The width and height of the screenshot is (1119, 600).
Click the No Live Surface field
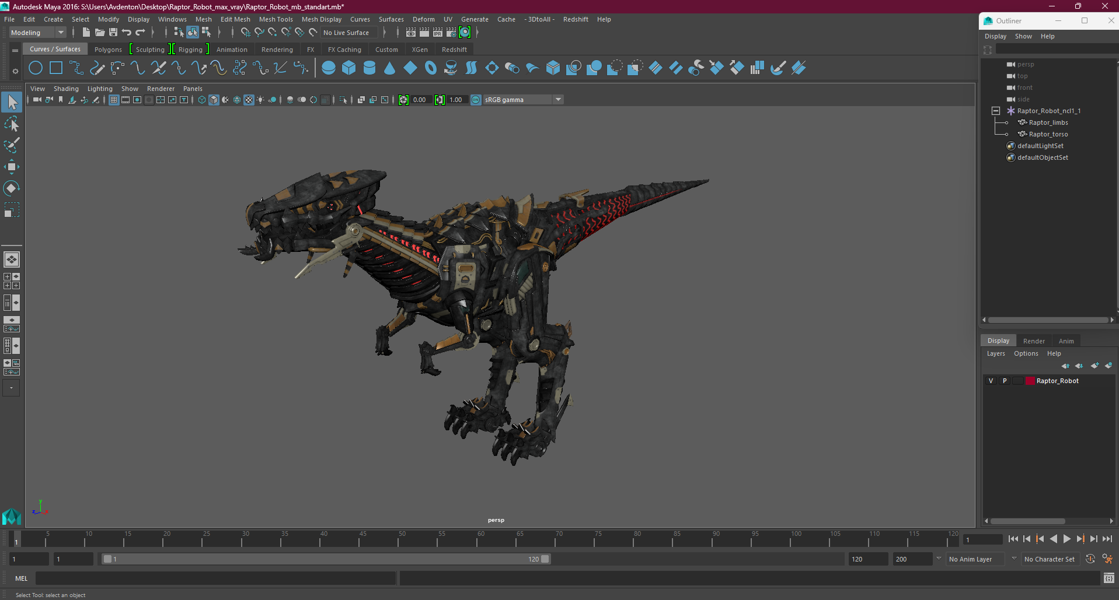348,33
